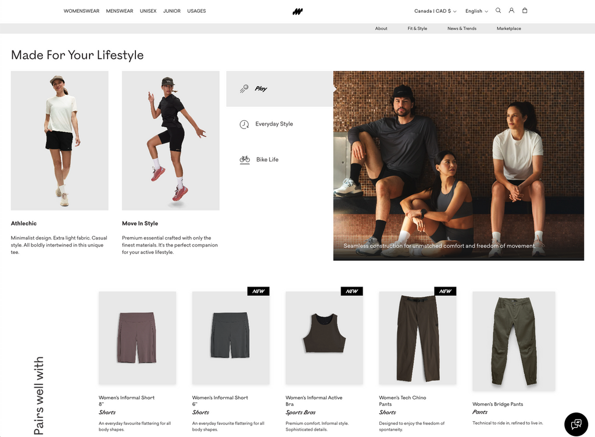
Task: Open the MENSWEAR menu
Action: (x=120, y=11)
